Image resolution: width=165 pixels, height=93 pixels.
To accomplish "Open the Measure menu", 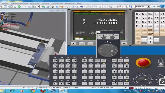I will coord(45,3).
